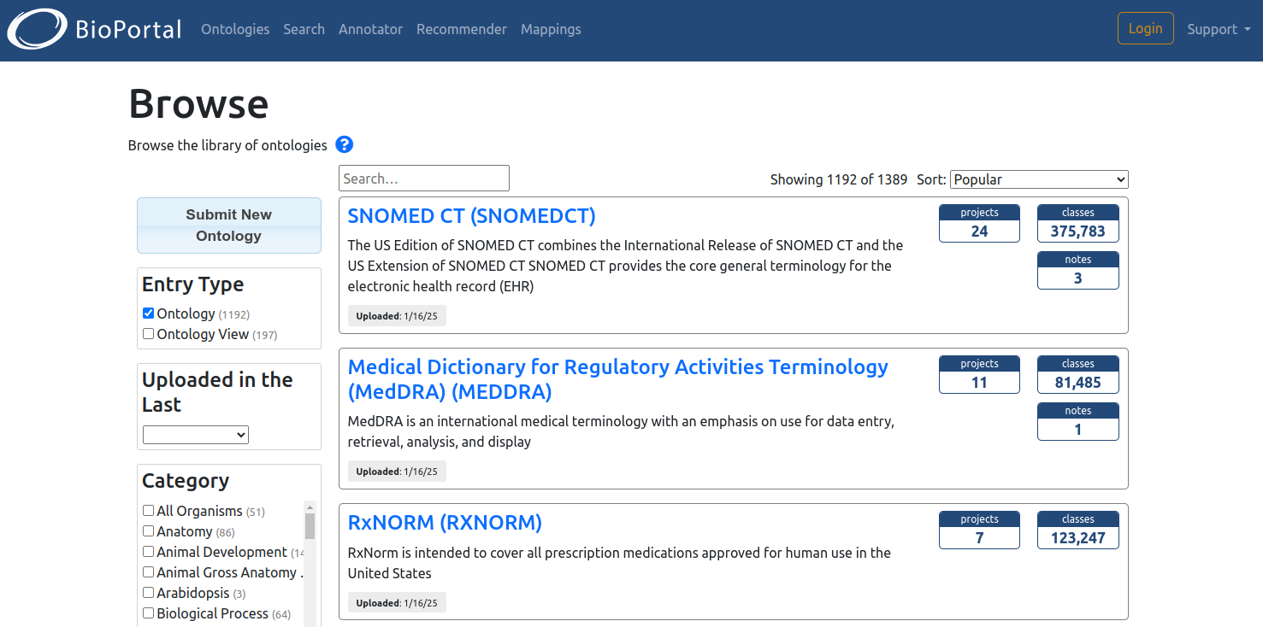
Task: Go to Annotator in the navbar
Action: [x=370, y=29]
